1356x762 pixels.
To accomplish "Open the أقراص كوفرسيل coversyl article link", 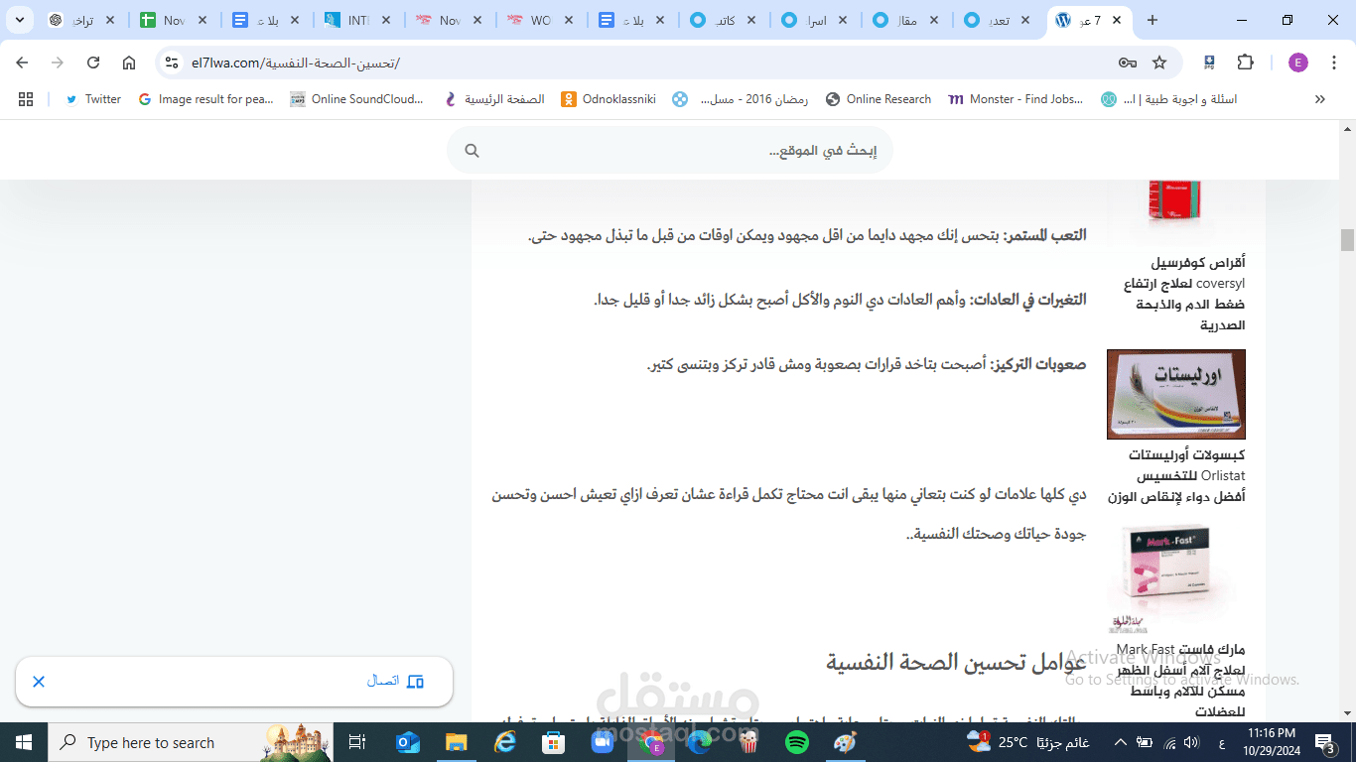I will [x=1184, y=294].
